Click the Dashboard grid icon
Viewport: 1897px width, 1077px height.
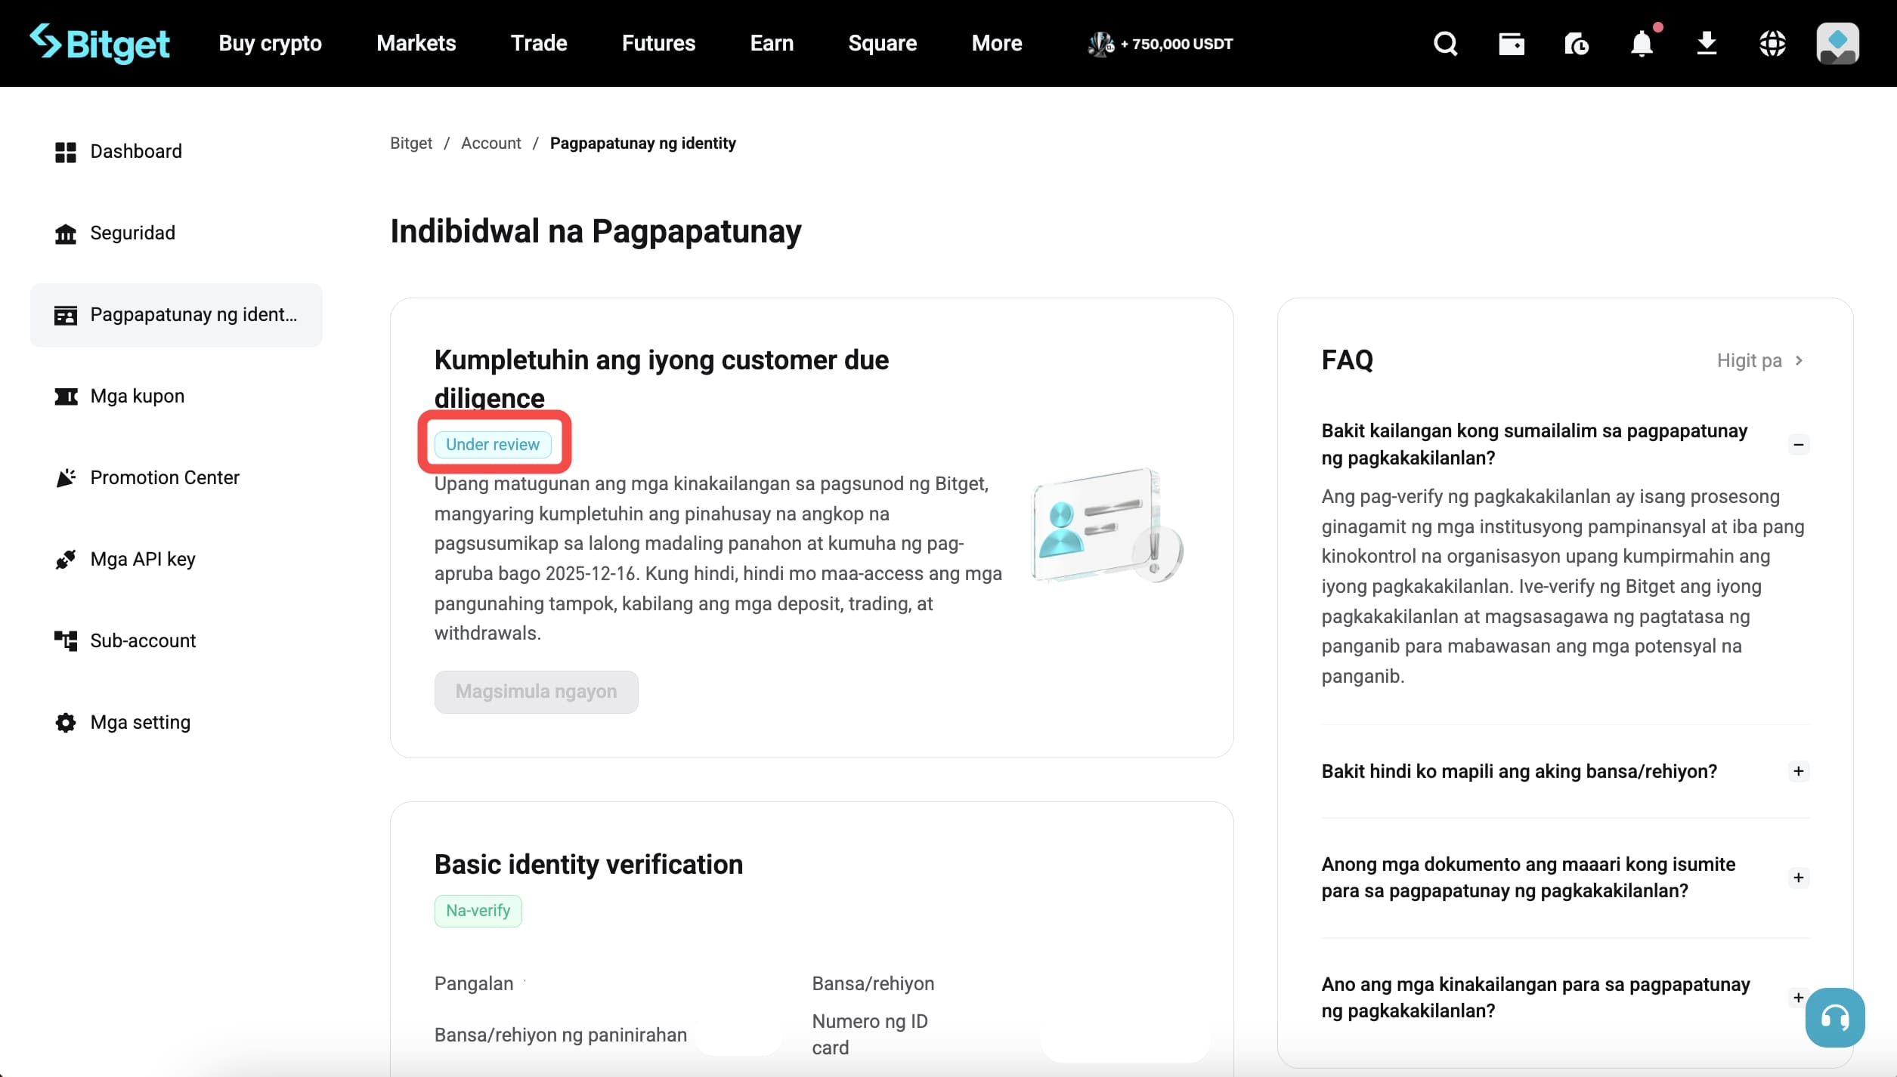pyautogui.click(x=66, y=151)
